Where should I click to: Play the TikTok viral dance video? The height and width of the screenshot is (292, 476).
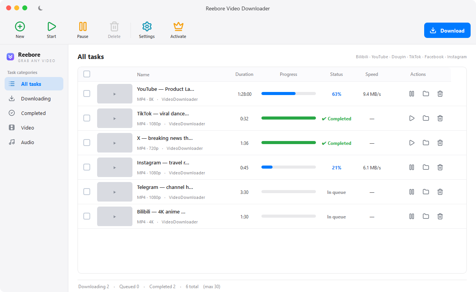(412, 118)
